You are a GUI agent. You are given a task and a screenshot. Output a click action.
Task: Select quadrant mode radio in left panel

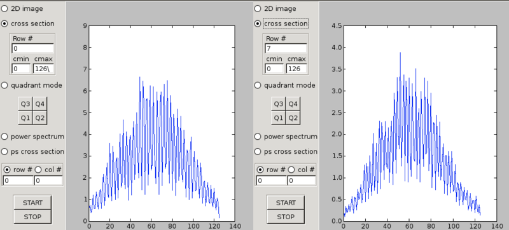(x=4, y=85)
